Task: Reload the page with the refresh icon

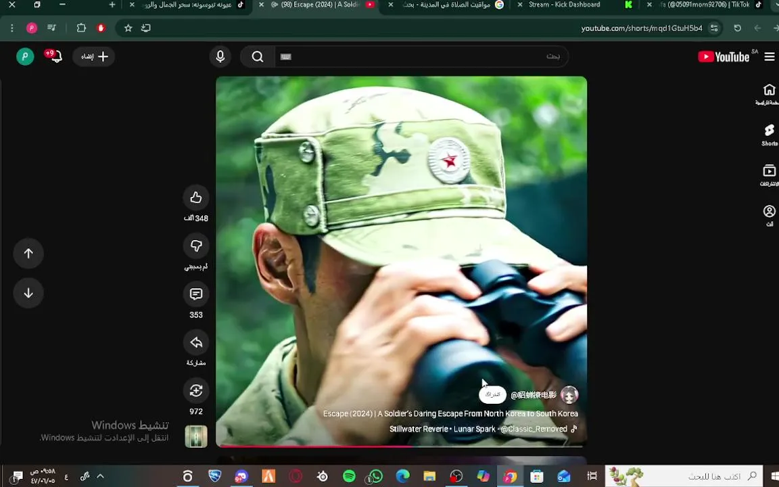Action: tap(737, 28)
